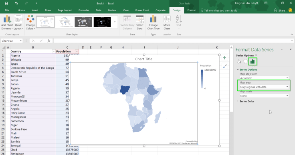Viewport: 295px width, 155px height.
Task: Open the File tab
Action: click(7, 10)
